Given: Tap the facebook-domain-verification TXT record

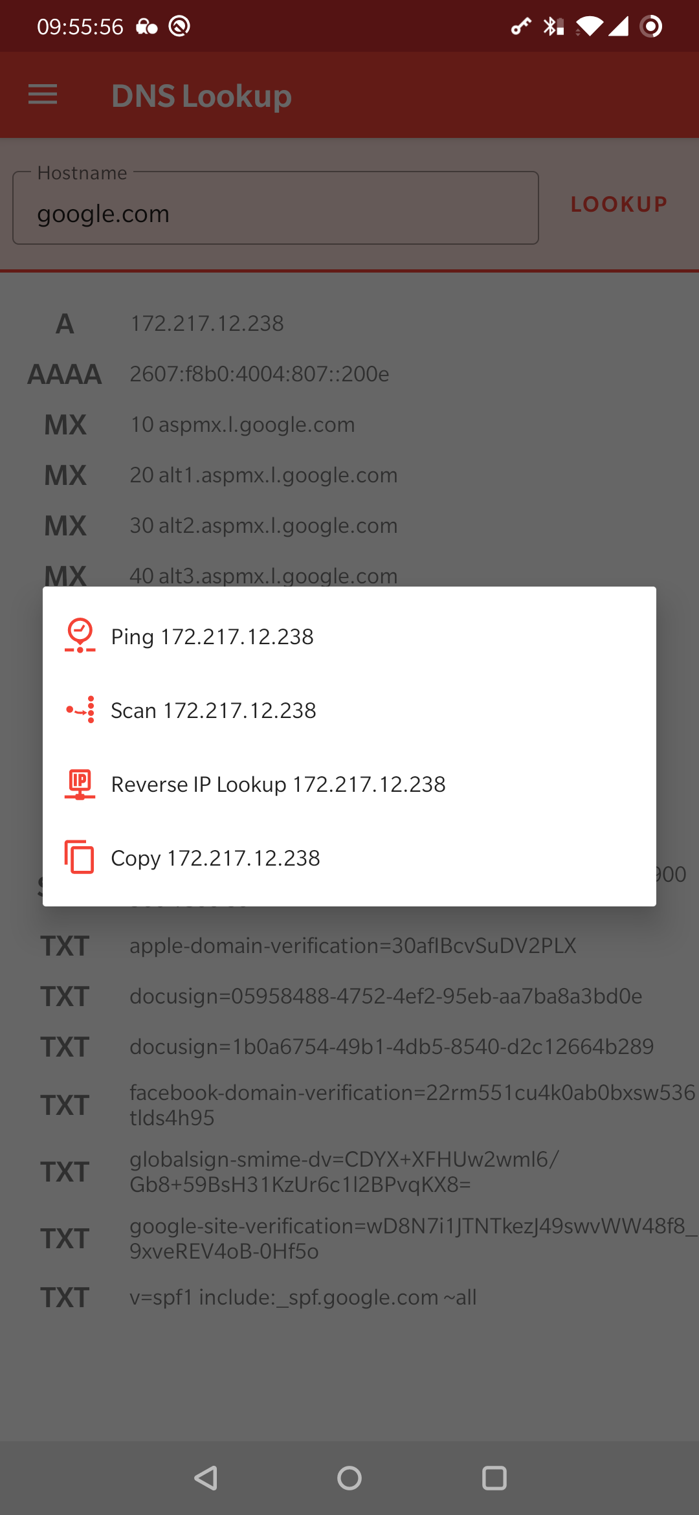Looking at the screenshot, I should (x=412, y=1105).
